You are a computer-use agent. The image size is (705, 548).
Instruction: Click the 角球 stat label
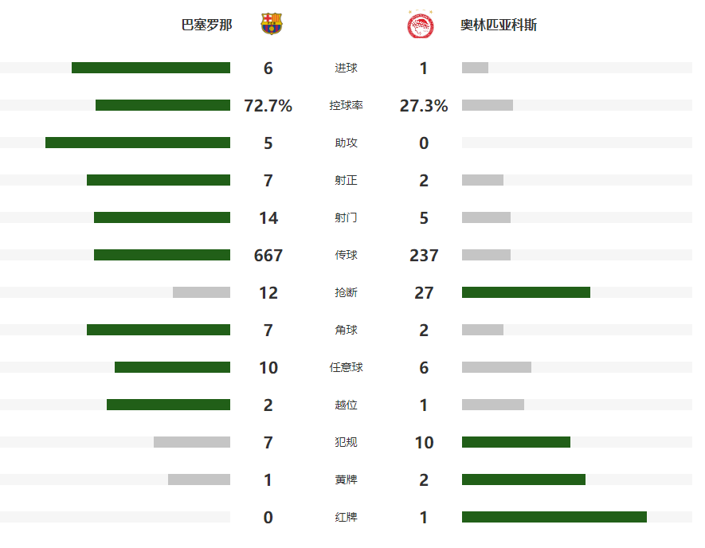pyautogui.click(x=347, y=330)
